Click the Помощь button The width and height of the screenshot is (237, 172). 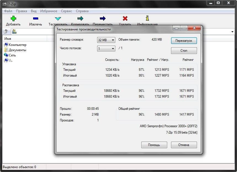[154, 145]
